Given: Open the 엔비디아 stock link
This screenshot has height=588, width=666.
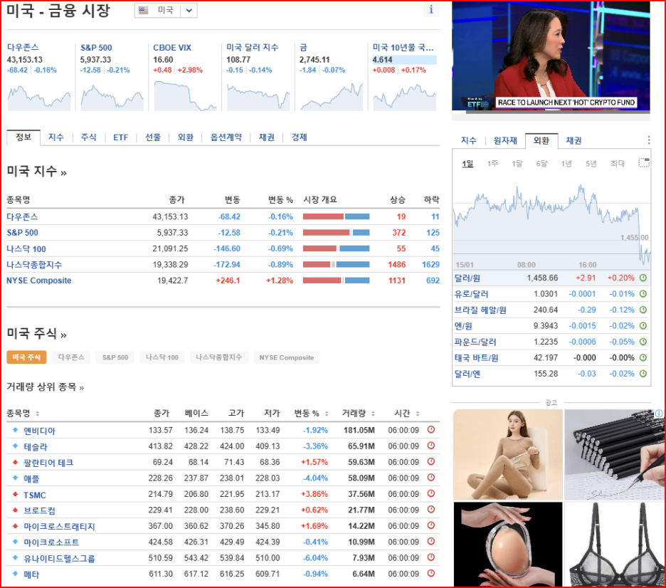Looking at the screenshot, I should click(39, 431).
